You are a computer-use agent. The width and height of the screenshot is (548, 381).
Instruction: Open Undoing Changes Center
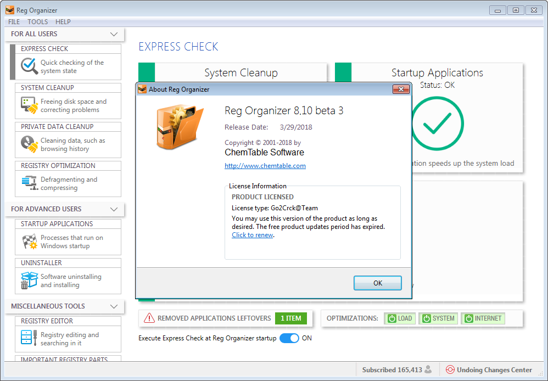[489, 370]
